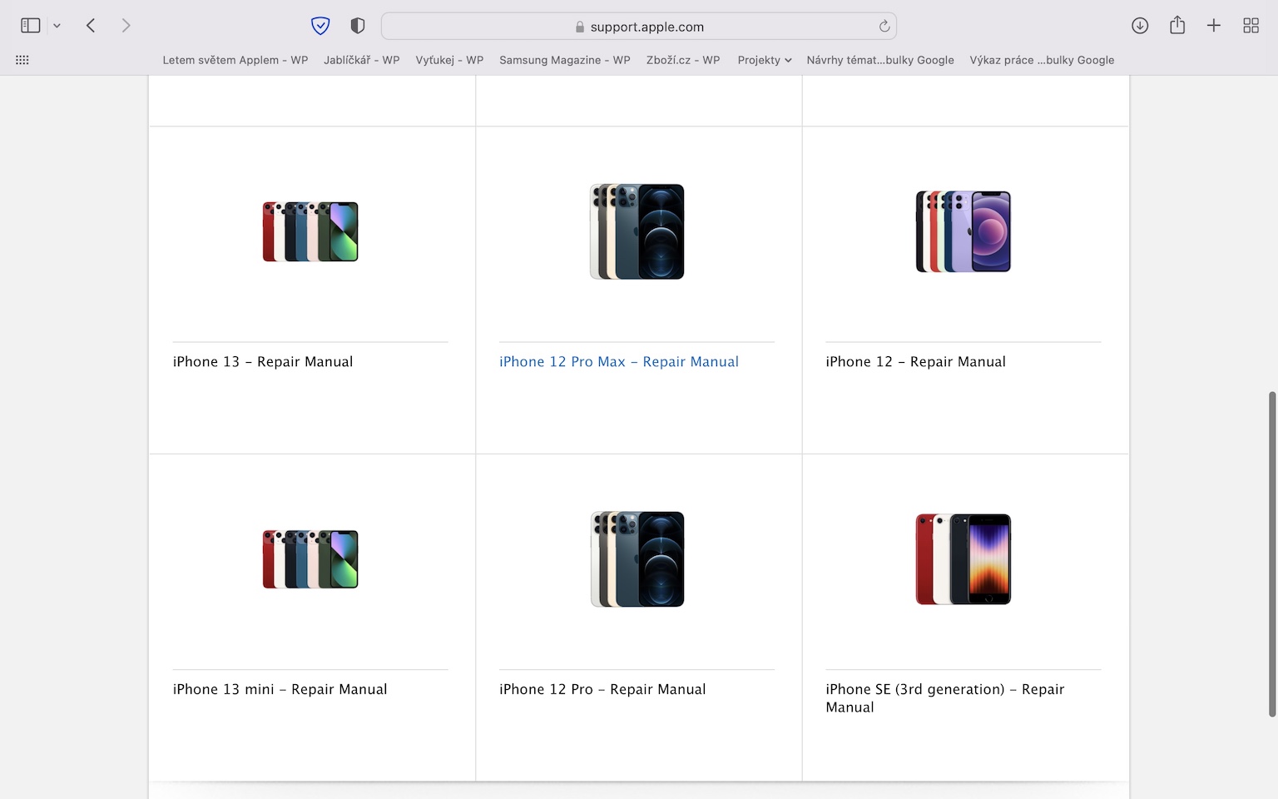The width and height of the screenshot is (1278, 799).
Task: Open the blue shield extension icon
Action: pos(320,26)
